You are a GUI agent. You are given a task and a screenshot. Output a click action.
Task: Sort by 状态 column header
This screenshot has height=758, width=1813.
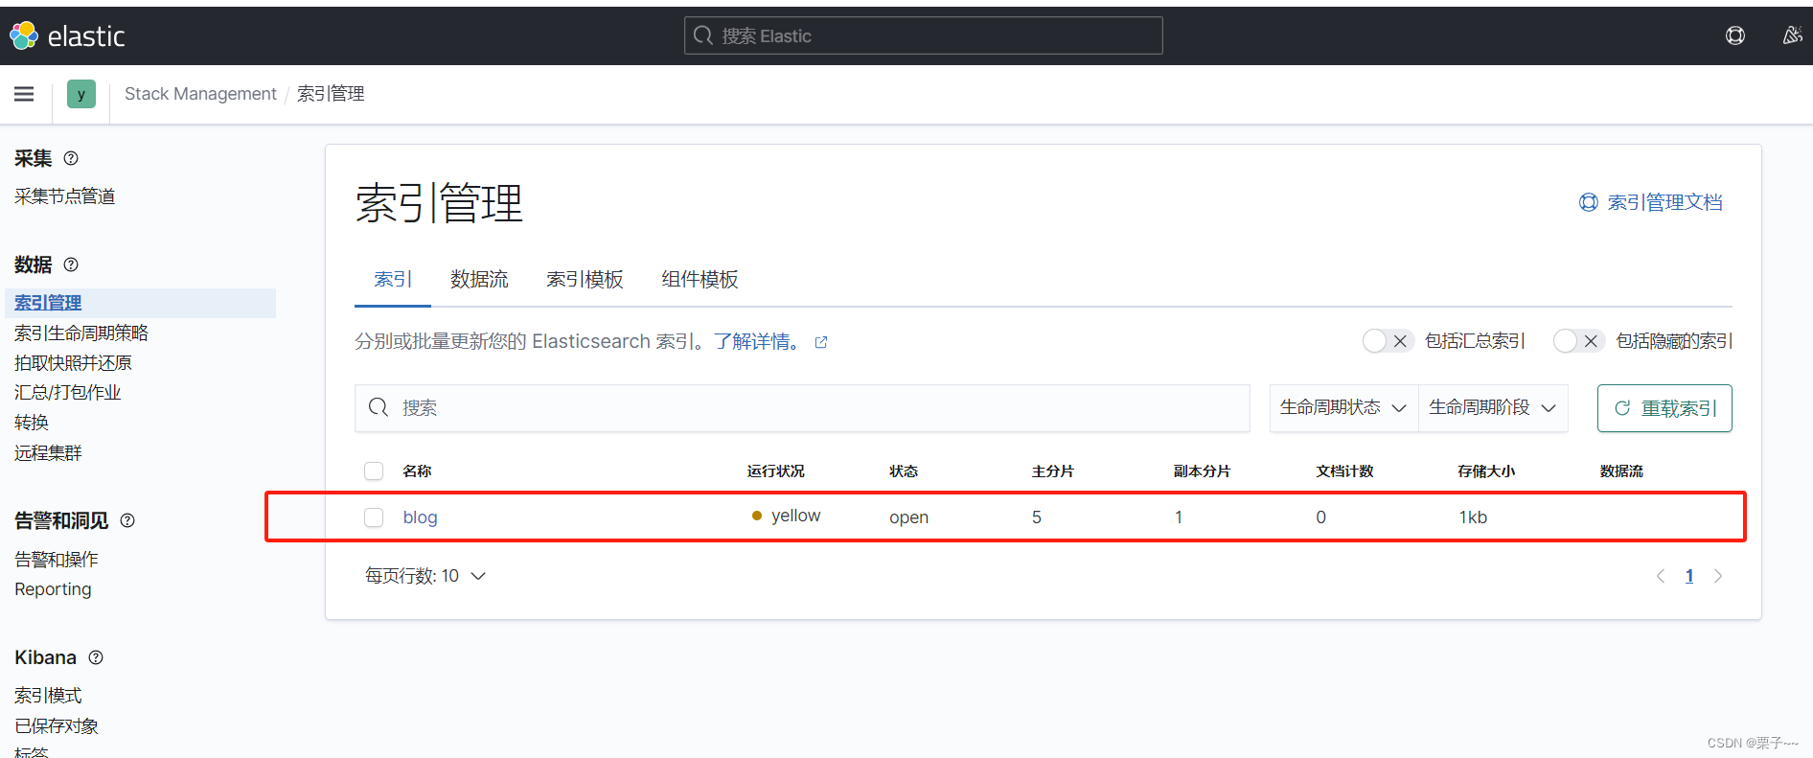[904, 471]
